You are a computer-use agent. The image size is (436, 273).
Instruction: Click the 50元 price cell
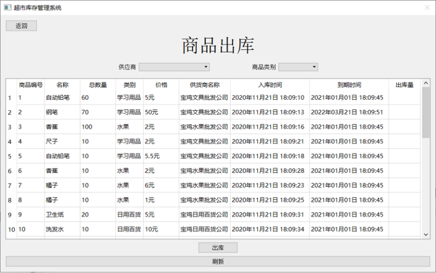point(161,112)
